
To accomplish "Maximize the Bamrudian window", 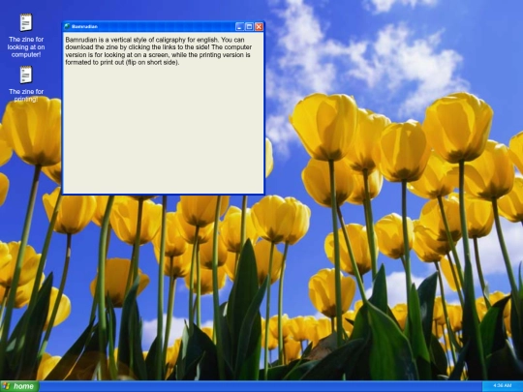I will click(x=249, y=27).
